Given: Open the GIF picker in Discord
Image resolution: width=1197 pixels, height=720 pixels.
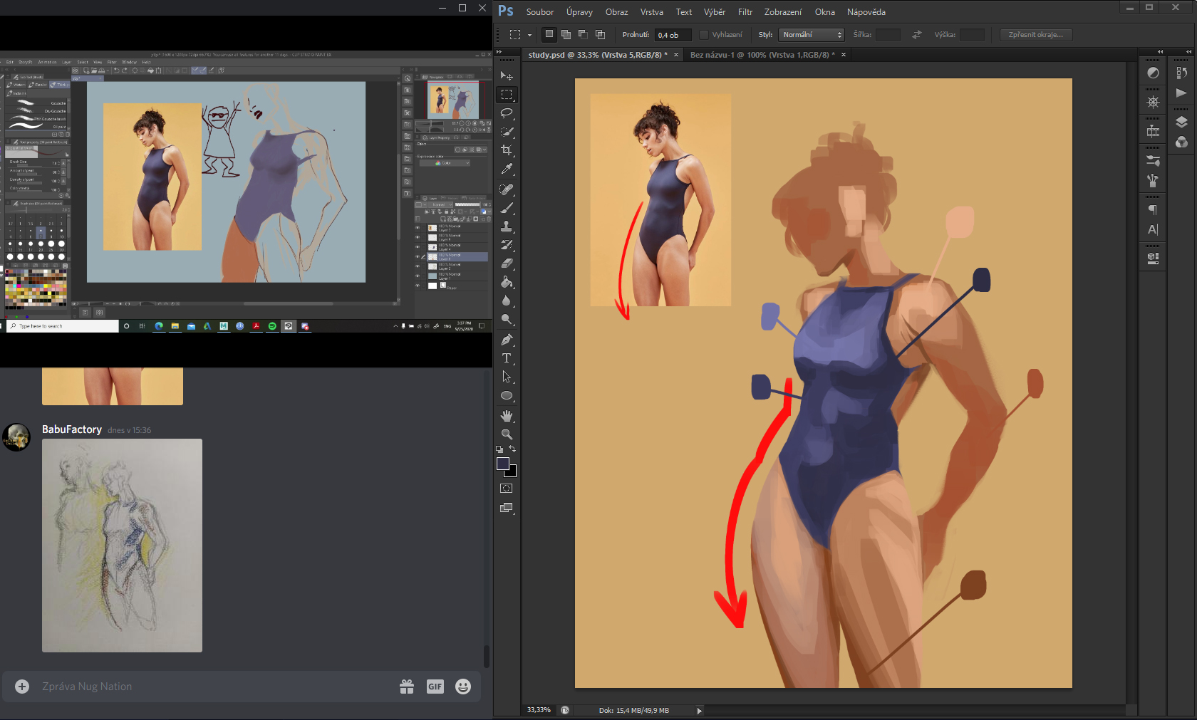Looking at the screenshot, I should tap(435, 687).
